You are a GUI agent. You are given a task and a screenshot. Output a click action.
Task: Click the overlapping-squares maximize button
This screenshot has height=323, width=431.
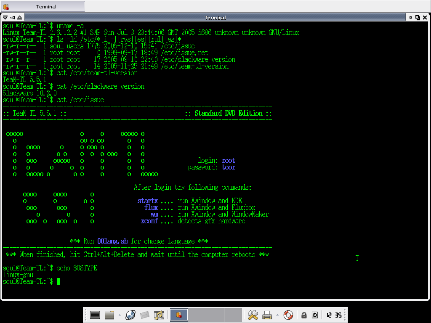tap(418, 18)
